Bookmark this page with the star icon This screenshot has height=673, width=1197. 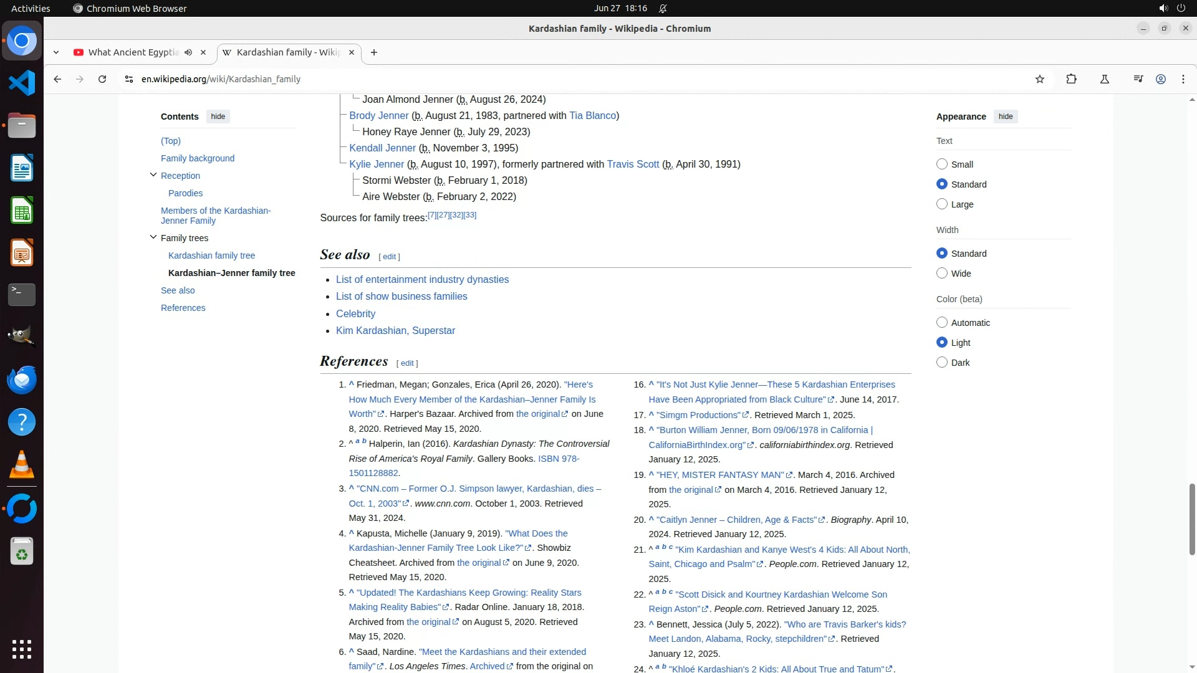1039,79
